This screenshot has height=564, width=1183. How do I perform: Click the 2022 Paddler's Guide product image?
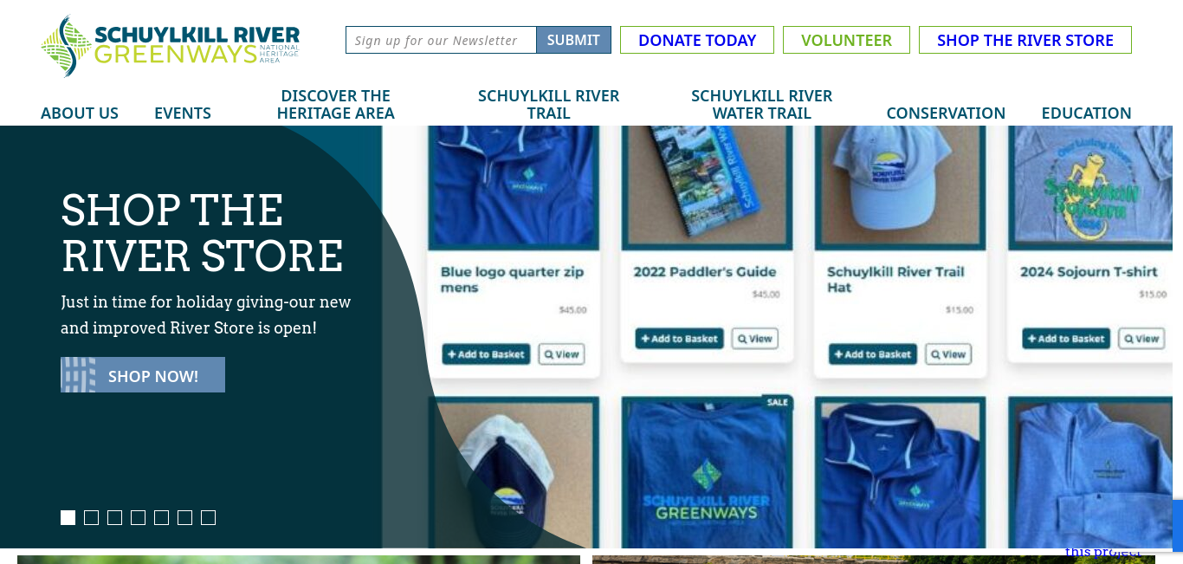point(707,187)
